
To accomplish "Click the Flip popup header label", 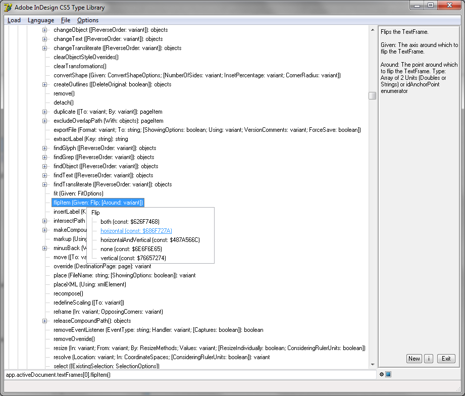I will click(95, 213).
